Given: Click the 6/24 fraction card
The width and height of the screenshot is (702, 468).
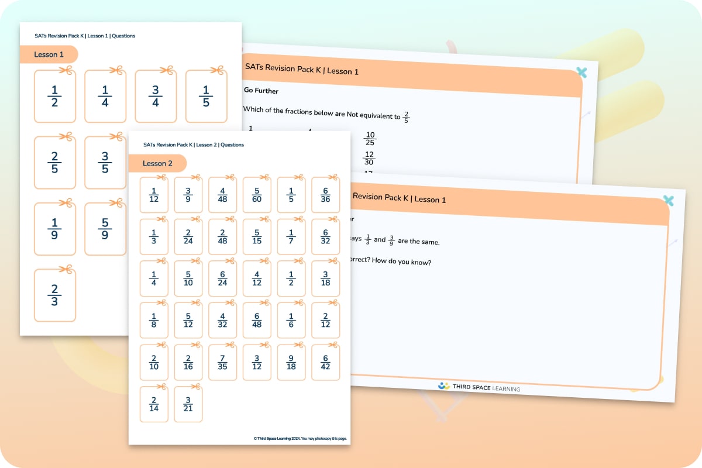Looking at the screenshot, I should point(222,278).
